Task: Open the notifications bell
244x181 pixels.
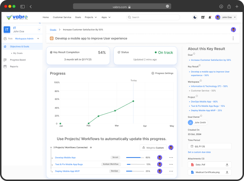Action: 210,17
